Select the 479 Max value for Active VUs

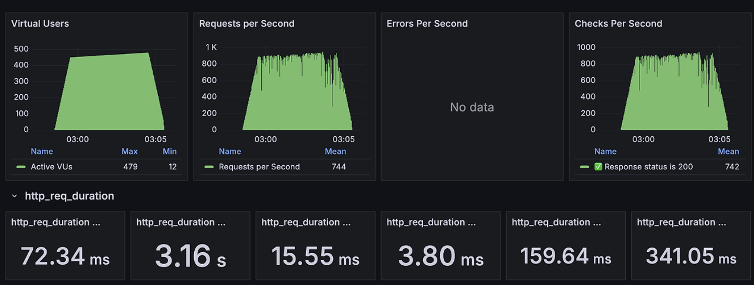pyautogui.click(x=130, y=167)
